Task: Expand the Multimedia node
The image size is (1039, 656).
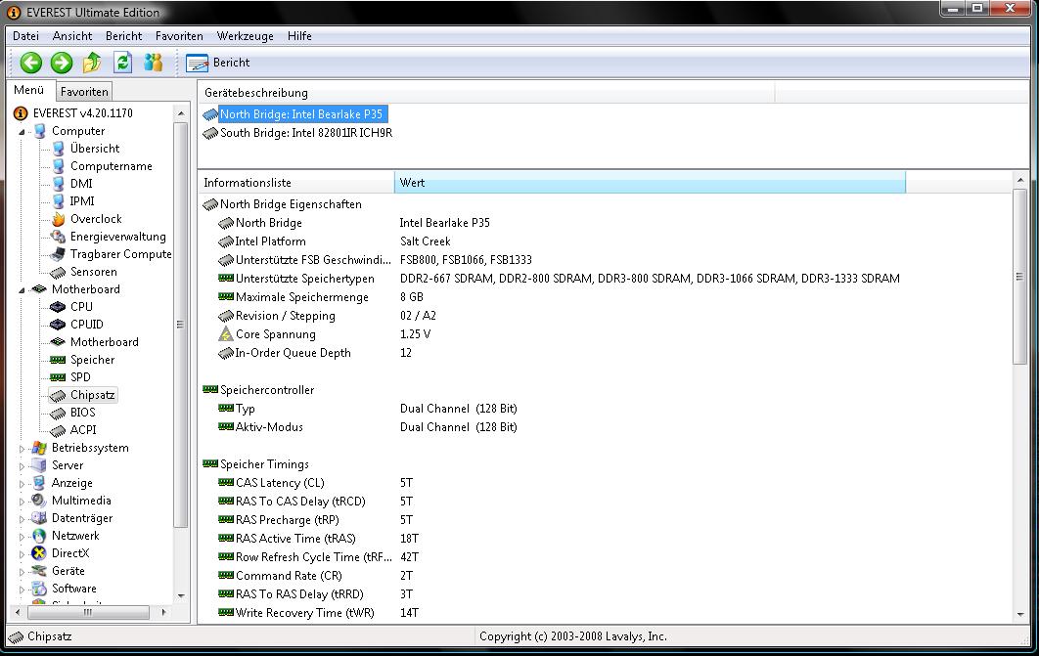Action: pyautogui.click(x=22, y=502)
